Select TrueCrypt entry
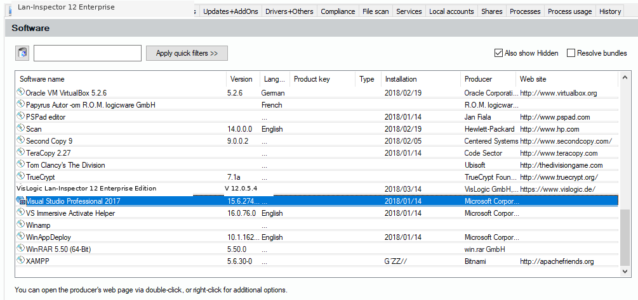This screenshot has height=300, width=638. pos(317,177)
